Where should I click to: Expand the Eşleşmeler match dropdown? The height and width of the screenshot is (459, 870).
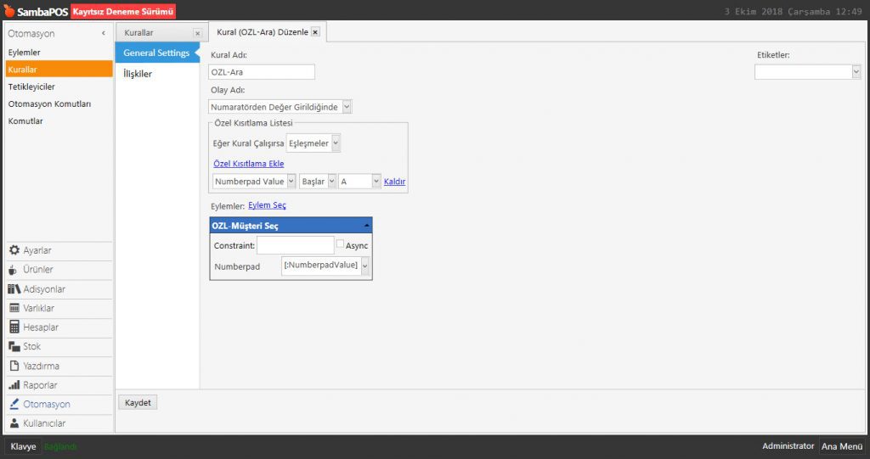click(x=336, y=143)
